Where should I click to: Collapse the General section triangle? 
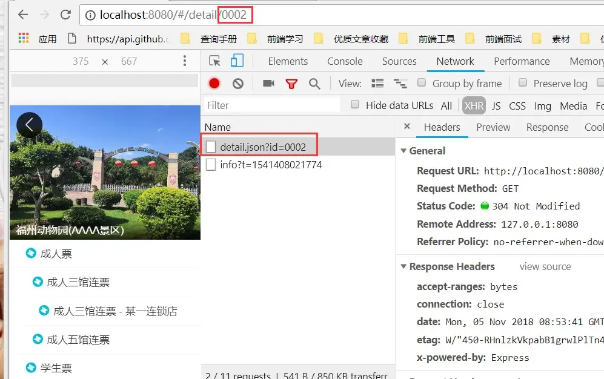pyautogui.click(x=403, y=151)
